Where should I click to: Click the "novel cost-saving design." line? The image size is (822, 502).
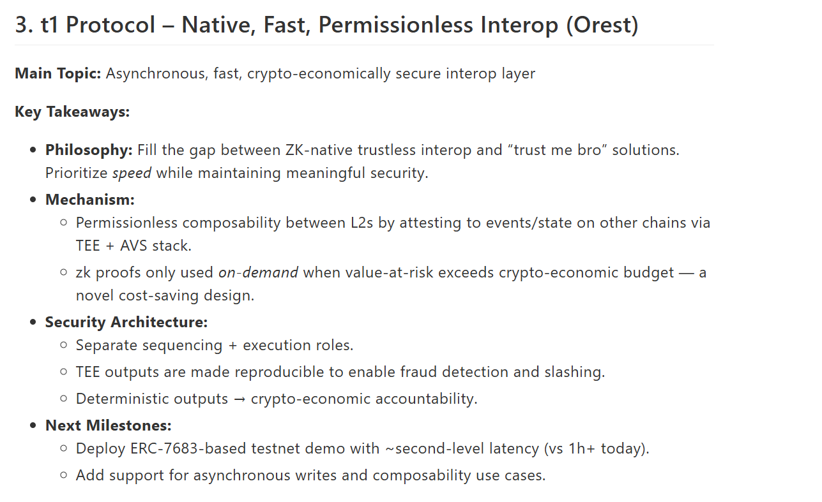click(165, 295)
